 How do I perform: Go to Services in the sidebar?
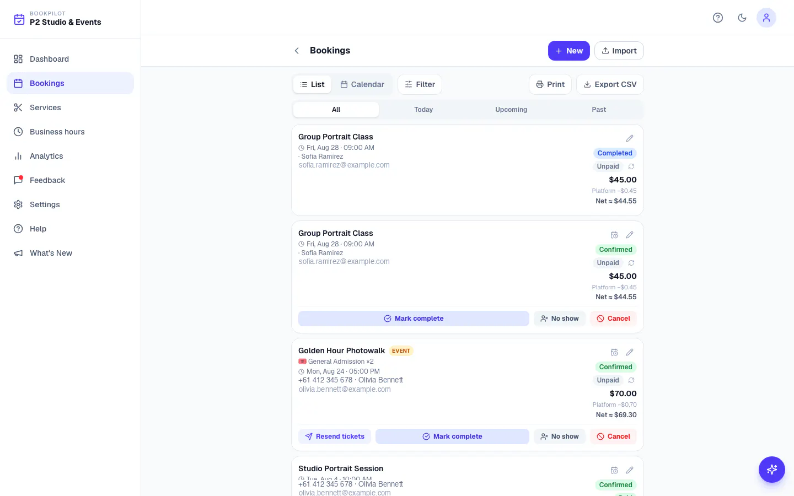click(70, 107)
